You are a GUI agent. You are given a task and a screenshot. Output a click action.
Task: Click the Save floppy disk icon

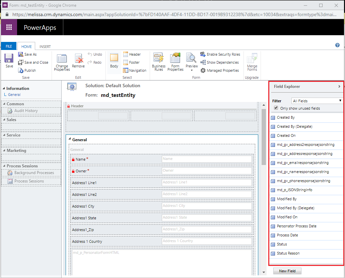pyautogui.click(x=9, y=58)
